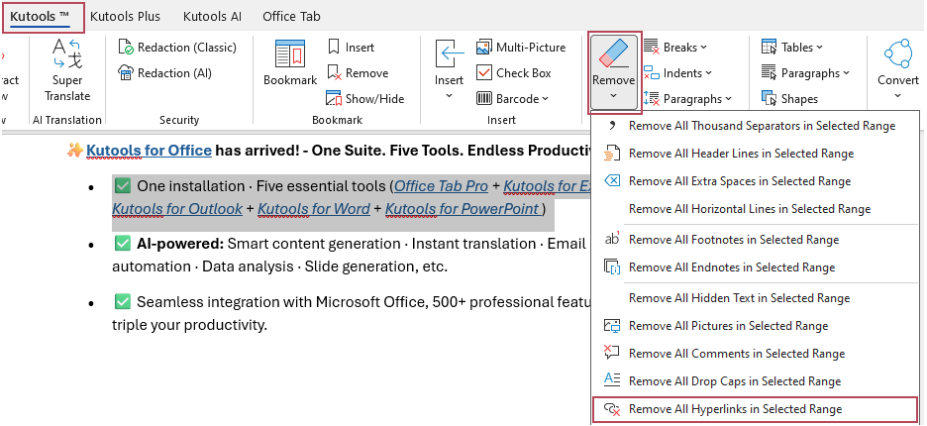The height and width of the screenshot is (426, 927).
Task: Click the Remove eraser button
Action: point(614,72)
